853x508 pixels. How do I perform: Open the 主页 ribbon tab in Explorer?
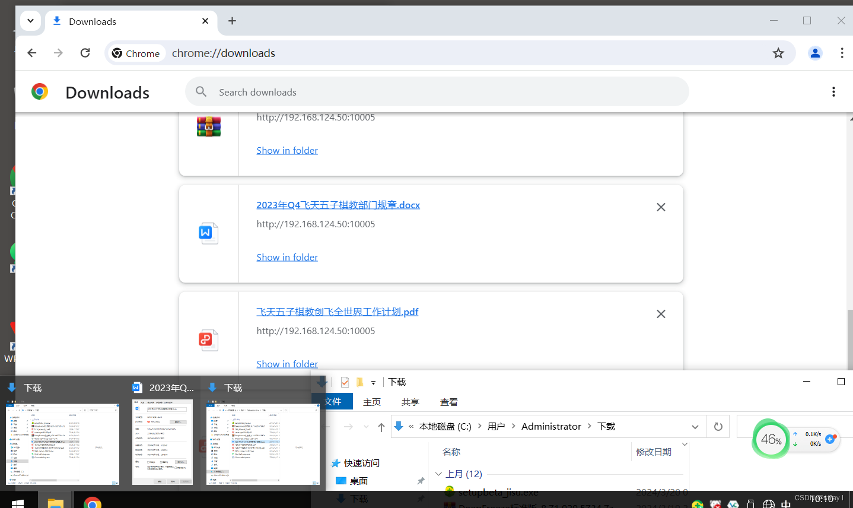[372, 402]
